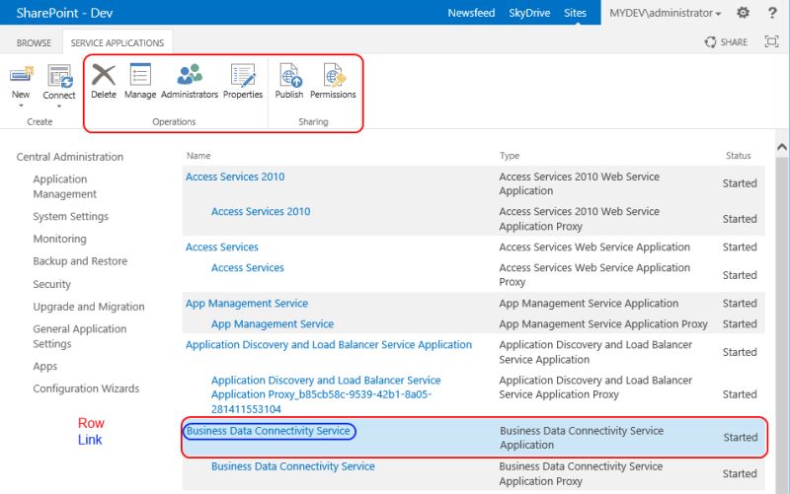The height and width of the screenshot is (494, 790).
Task: Click the SharePoint - Dev title
Action: [x=64, y=13]
